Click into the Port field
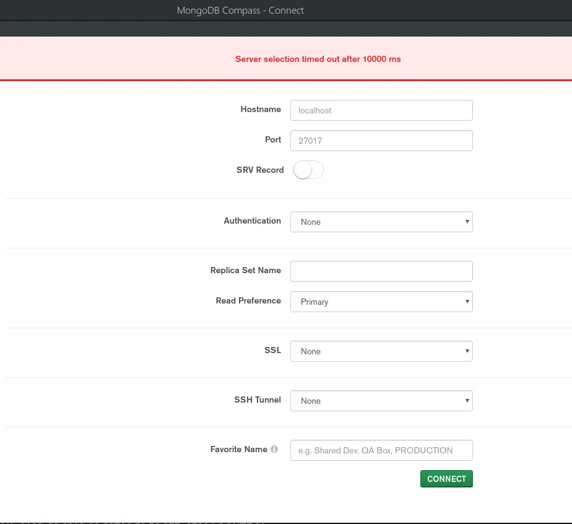 (x=381, y=141)
